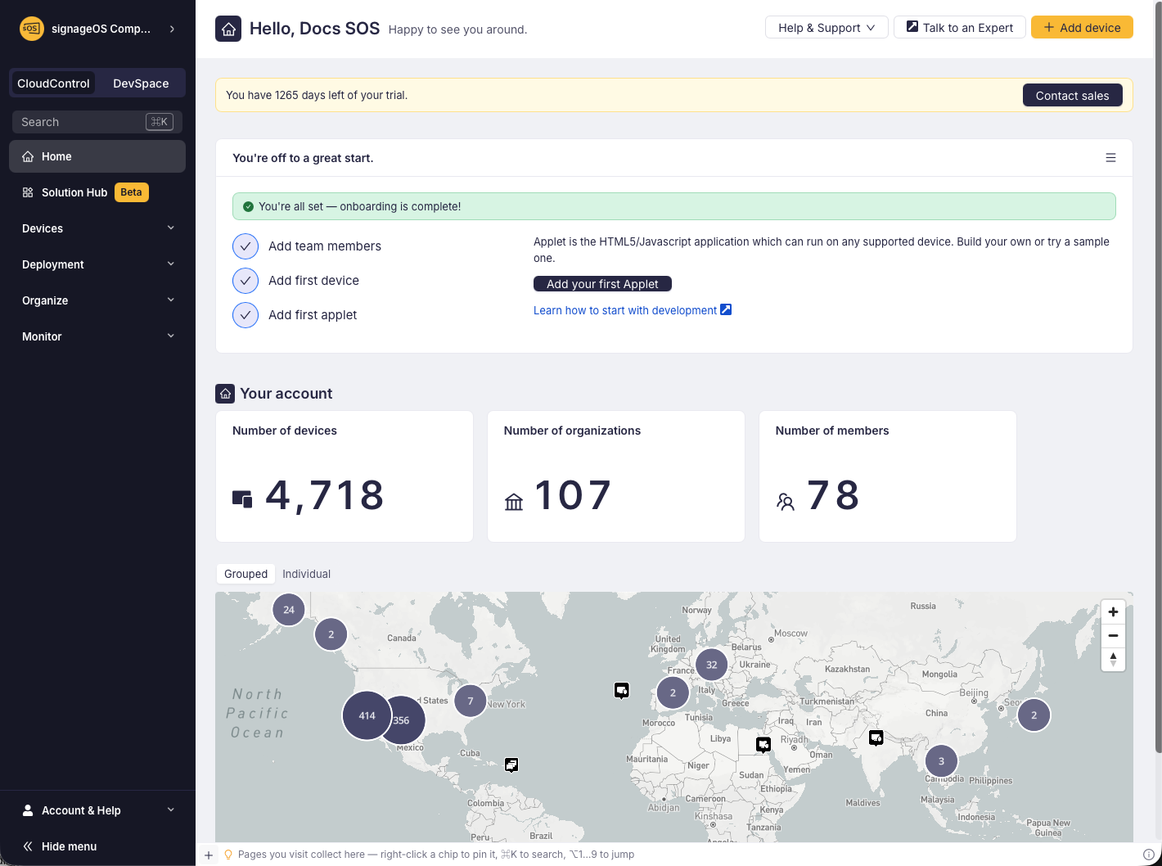Click the info icon in the bottom-right corner
Image resolution: width=1162 pixels, height=866 pixels.
pos(1148,855)
